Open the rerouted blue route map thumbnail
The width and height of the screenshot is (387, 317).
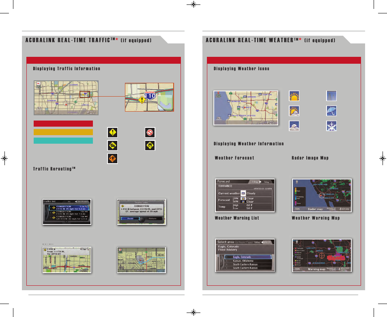pos(142,260)
